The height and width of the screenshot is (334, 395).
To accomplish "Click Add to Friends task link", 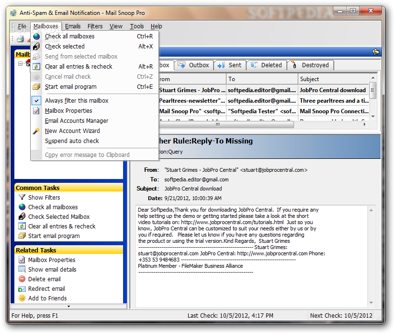I will pyautogui.click(x=47, y=298).
